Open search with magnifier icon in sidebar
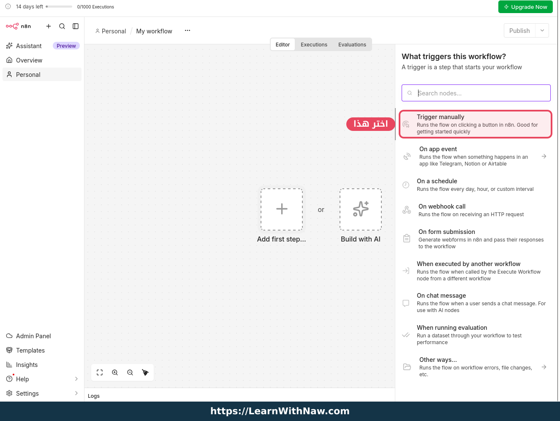 (x=62, y=26)
